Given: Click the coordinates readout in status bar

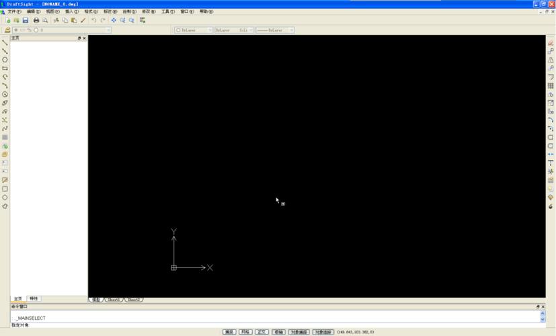Looking at the screenshot, I should pyautogui.click(x=355, y=332).
